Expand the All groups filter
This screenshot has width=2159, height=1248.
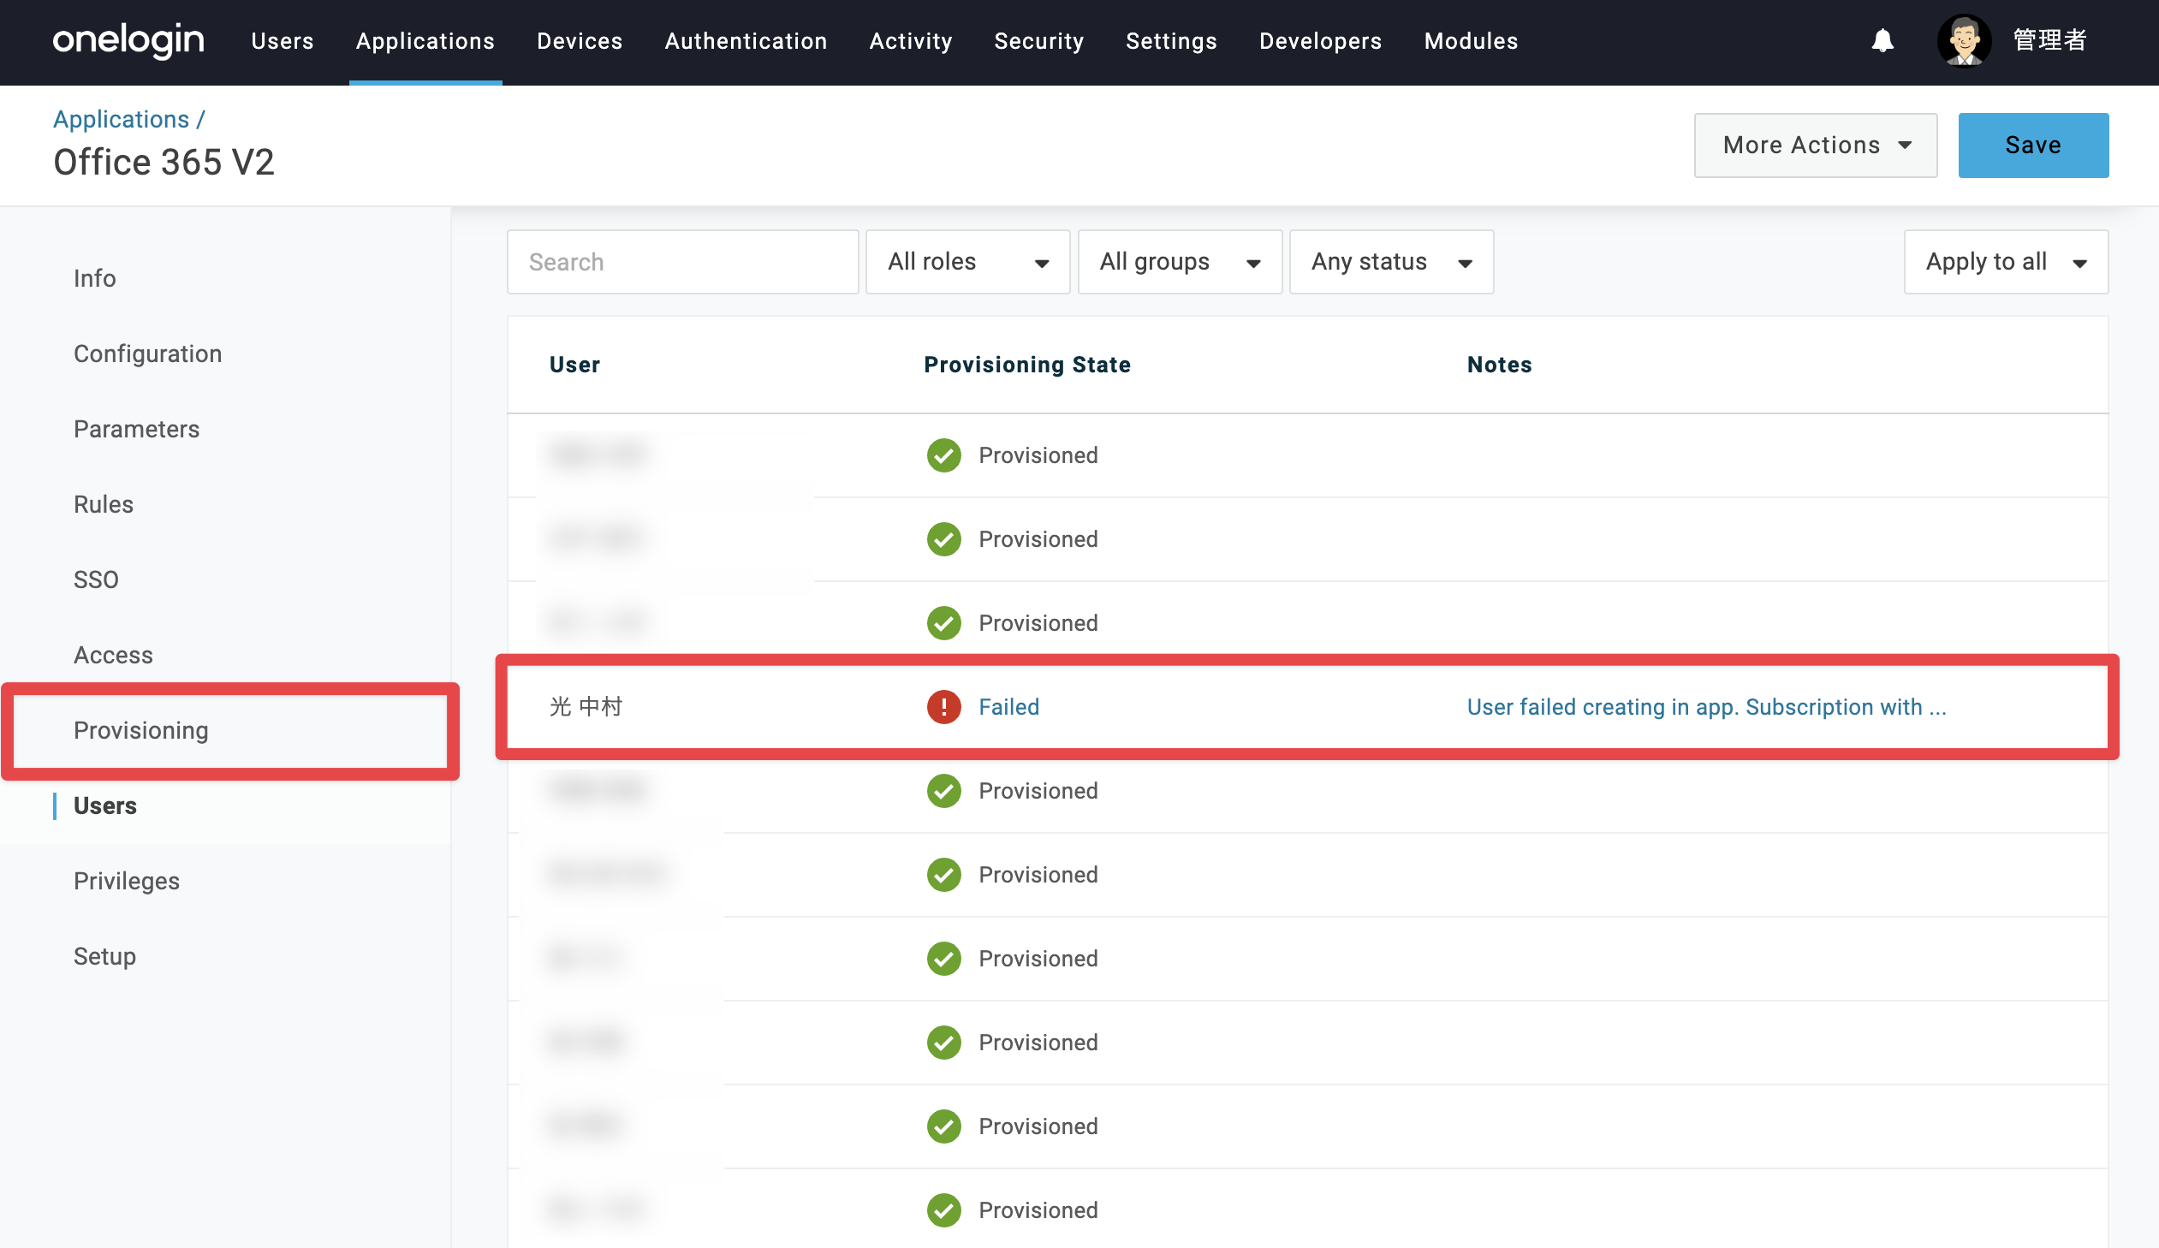coord(1180,261)
